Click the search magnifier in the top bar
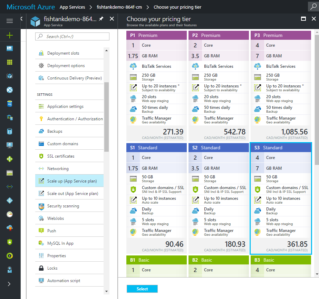Screen dimensions: 319x299 pyautogui.click(x=313, y=7)
